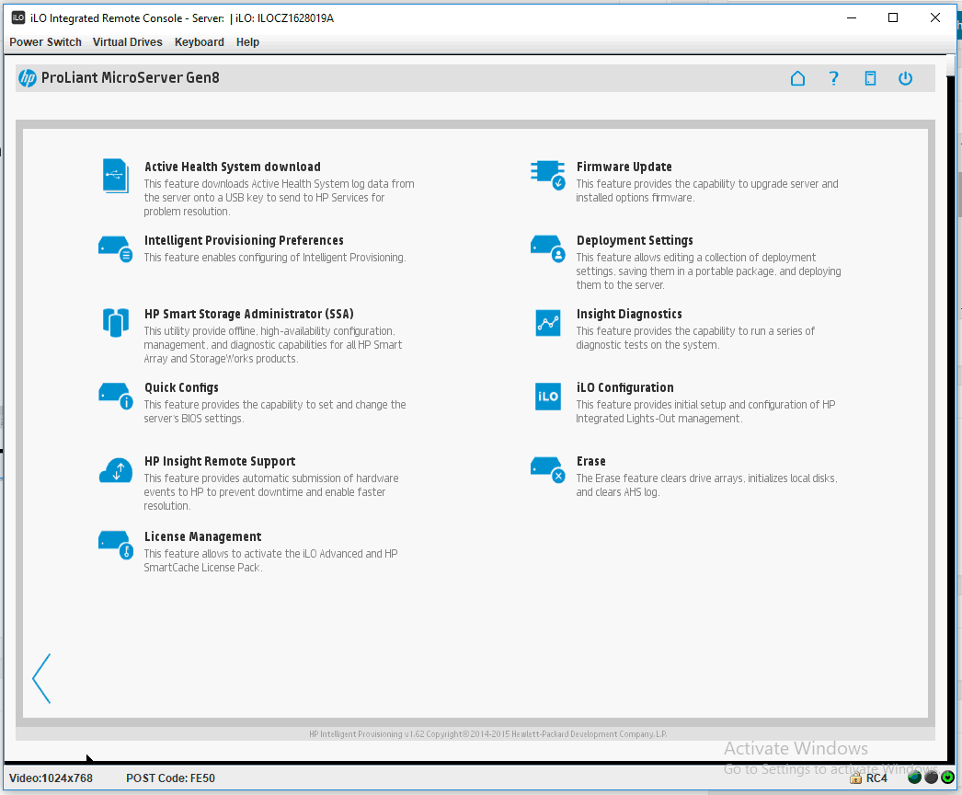Select the Active Health System download title
Screen dimensions: 962x795
tap(233, 167)
